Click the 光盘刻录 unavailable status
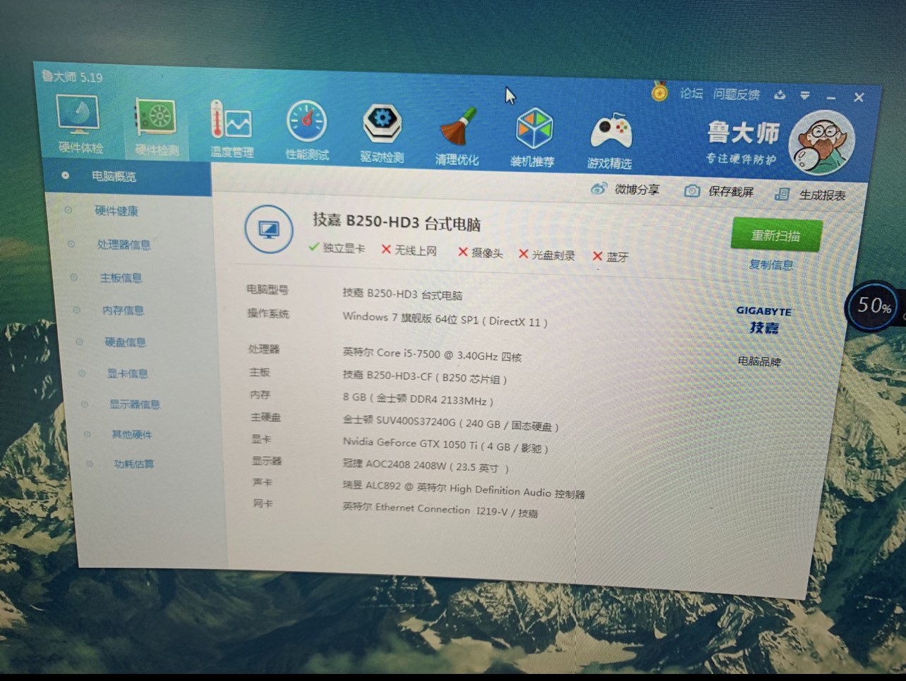Viewport: 906px width, 681px height. tap(547, 254)
